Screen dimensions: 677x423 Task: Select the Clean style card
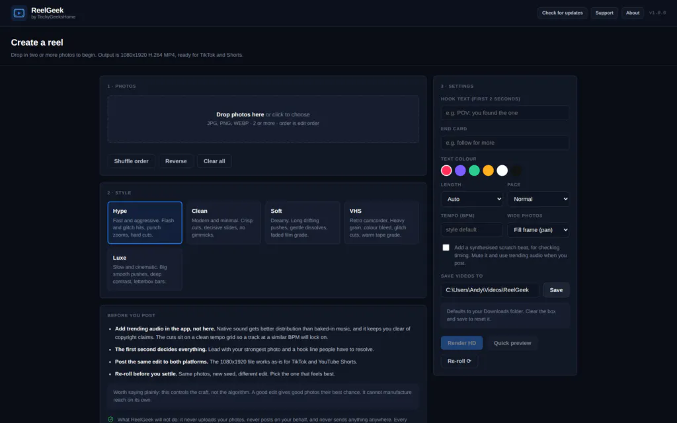click(x=223, y=223)
